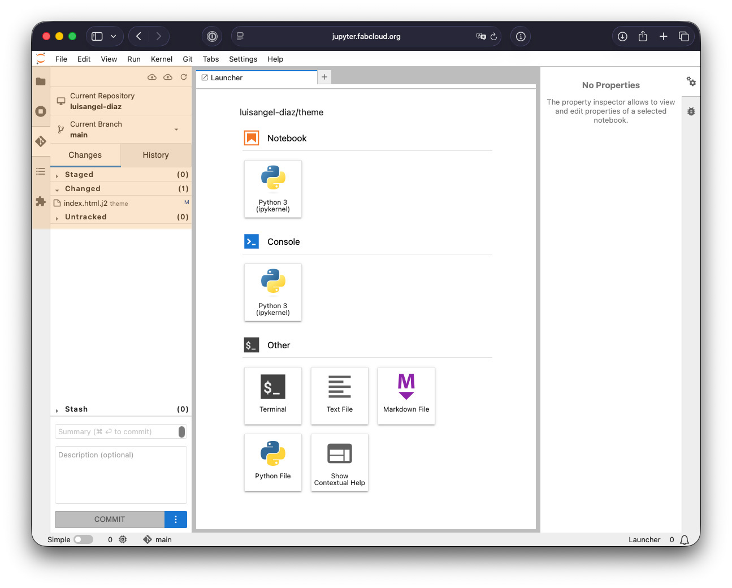The image size is (732, 588).
Task: Open the Extension Manager puzzle icon
Action: [x=41, y=201]
